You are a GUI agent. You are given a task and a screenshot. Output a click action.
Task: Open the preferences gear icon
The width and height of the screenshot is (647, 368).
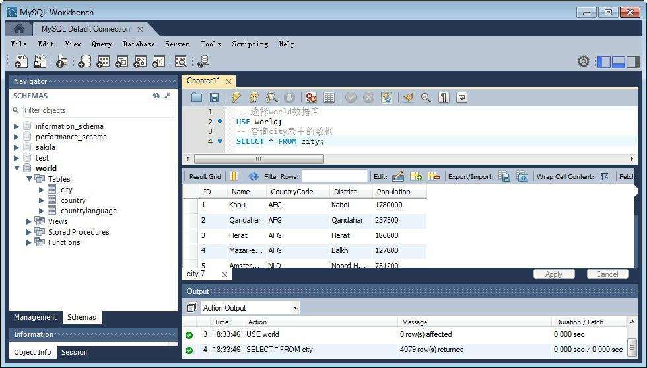(583, 61)
